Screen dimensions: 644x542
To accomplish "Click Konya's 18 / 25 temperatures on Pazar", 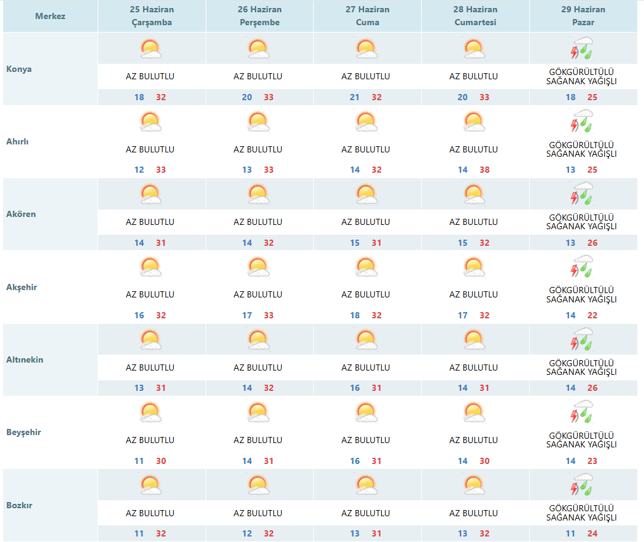I will pyautogui.click(x=581, y=98).
